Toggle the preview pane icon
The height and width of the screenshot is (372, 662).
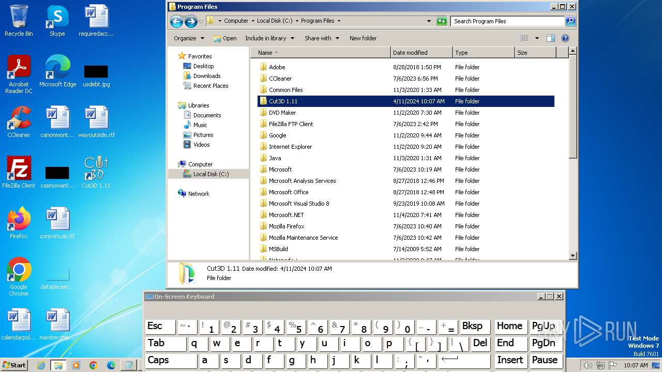coord(551,38)
